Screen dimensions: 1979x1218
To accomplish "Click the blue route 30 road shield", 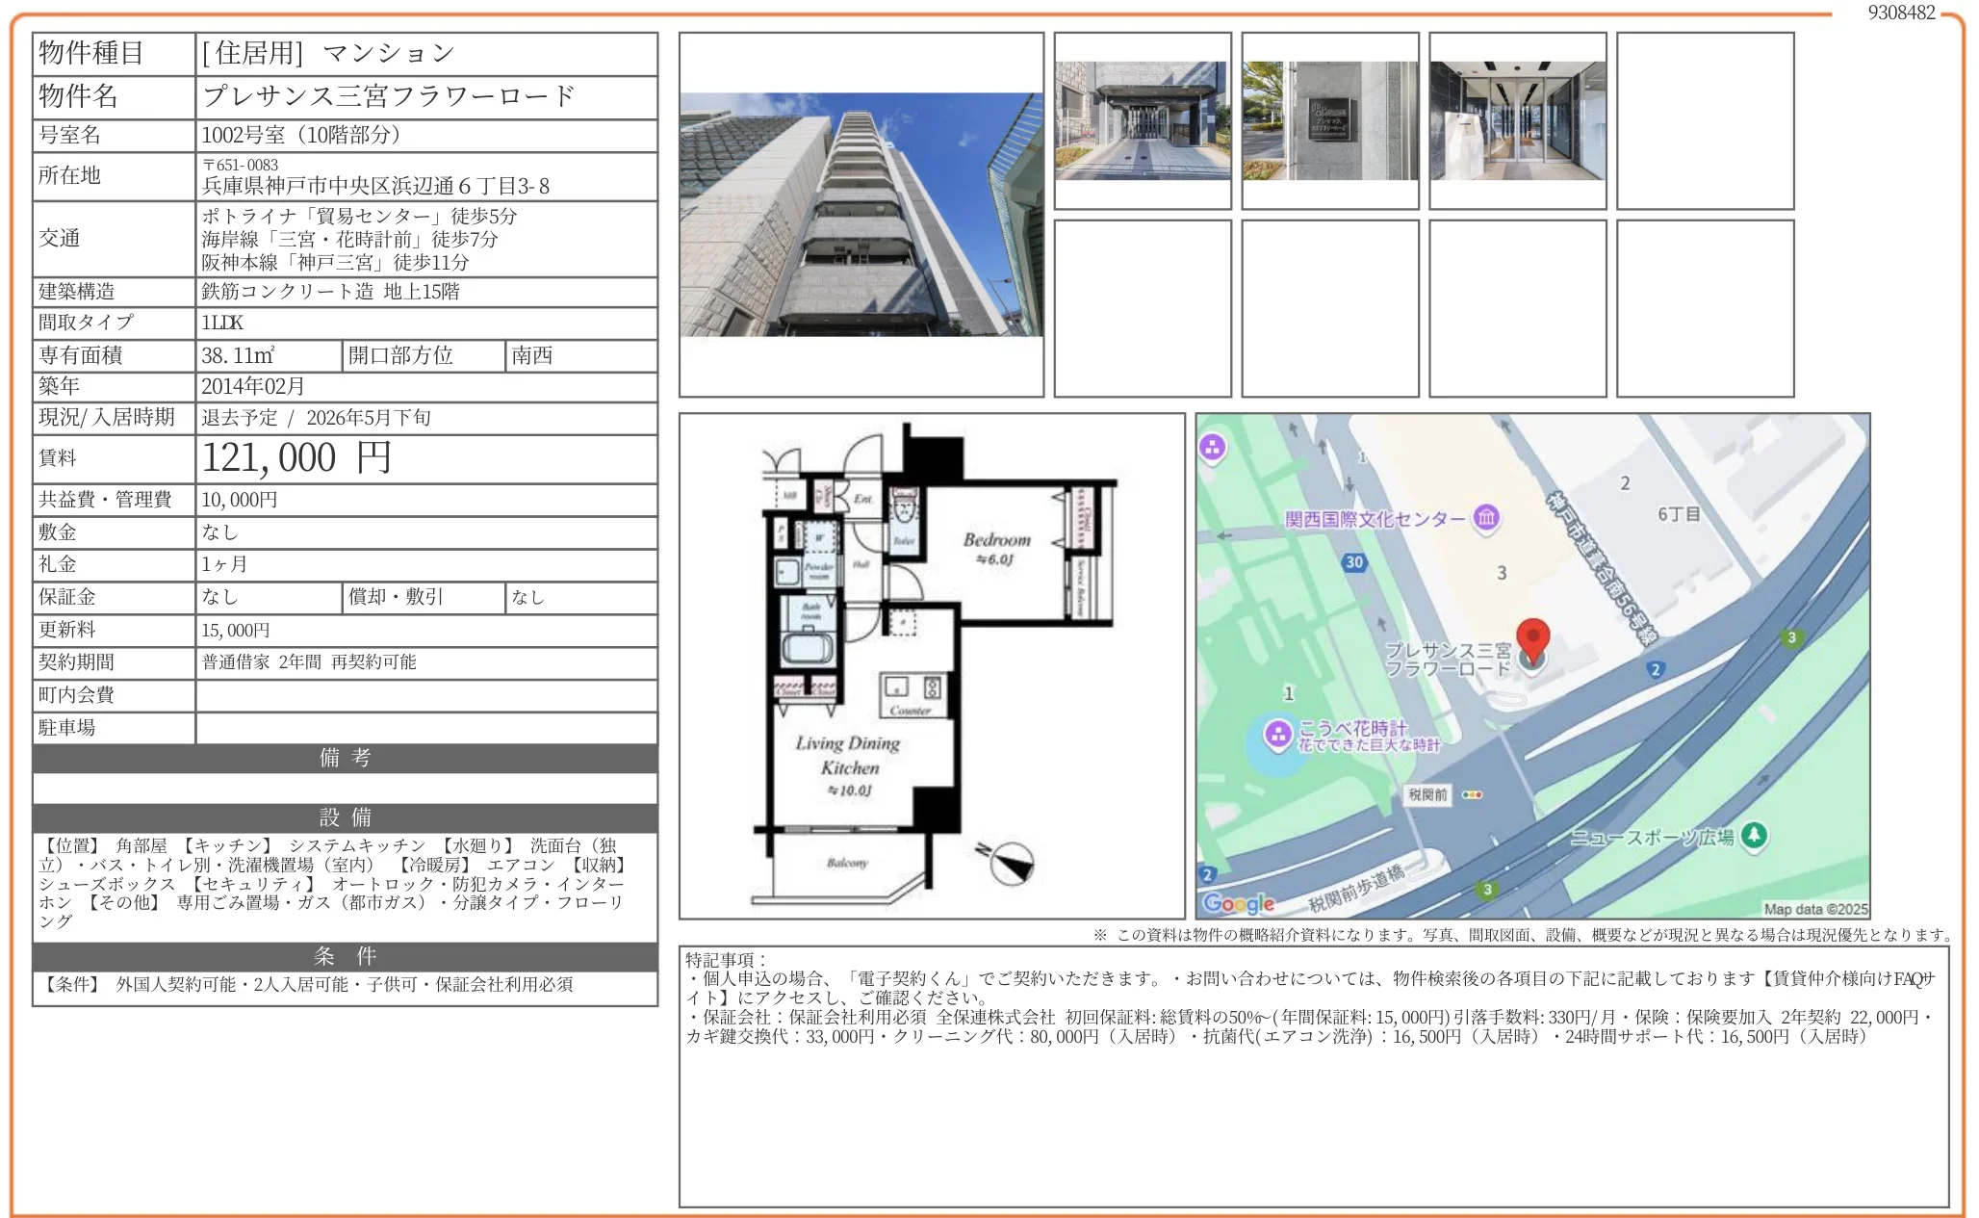I will click(x=1354, y=561).
